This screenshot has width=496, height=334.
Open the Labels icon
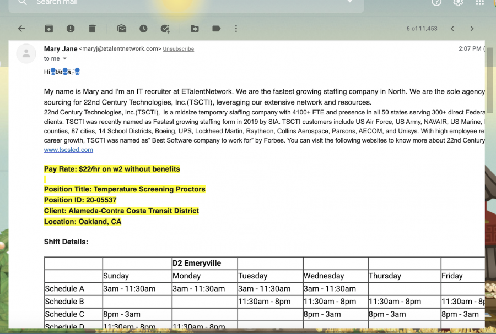[217, 29]
